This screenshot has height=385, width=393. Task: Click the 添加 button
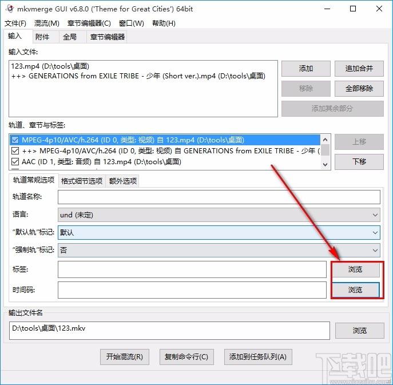(x=306, y=69)
